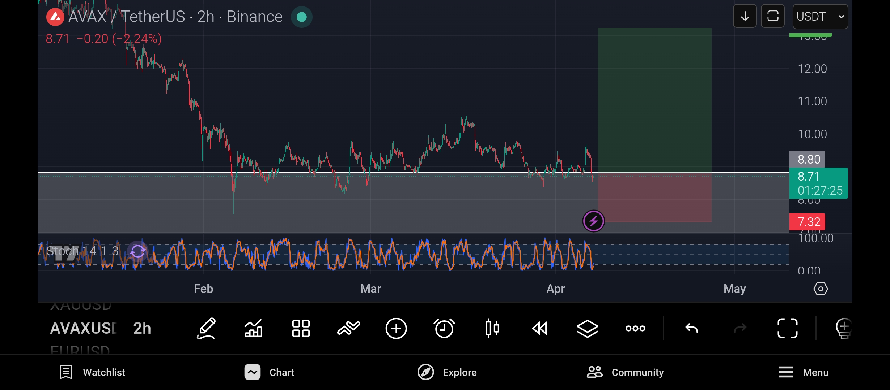Open the Explore tab
This screenshot has width=890, height=390.
[447, 372]
